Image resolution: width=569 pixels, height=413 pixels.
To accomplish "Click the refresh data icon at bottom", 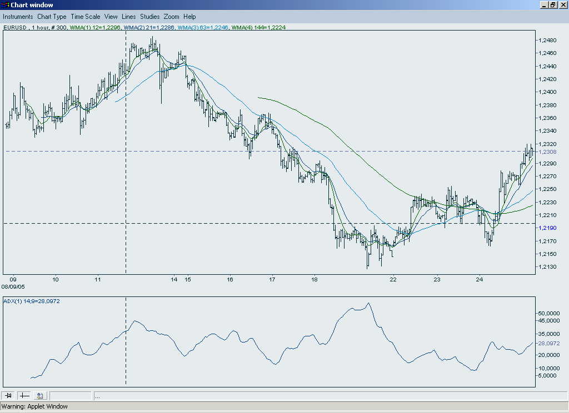I will tap(40, 396).
